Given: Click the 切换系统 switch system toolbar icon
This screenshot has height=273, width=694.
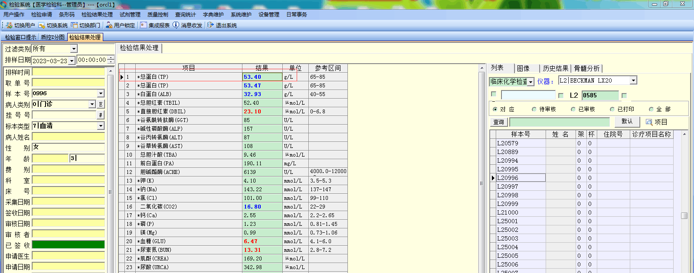Looking at the screenshot, I should (x=42, y=25).
